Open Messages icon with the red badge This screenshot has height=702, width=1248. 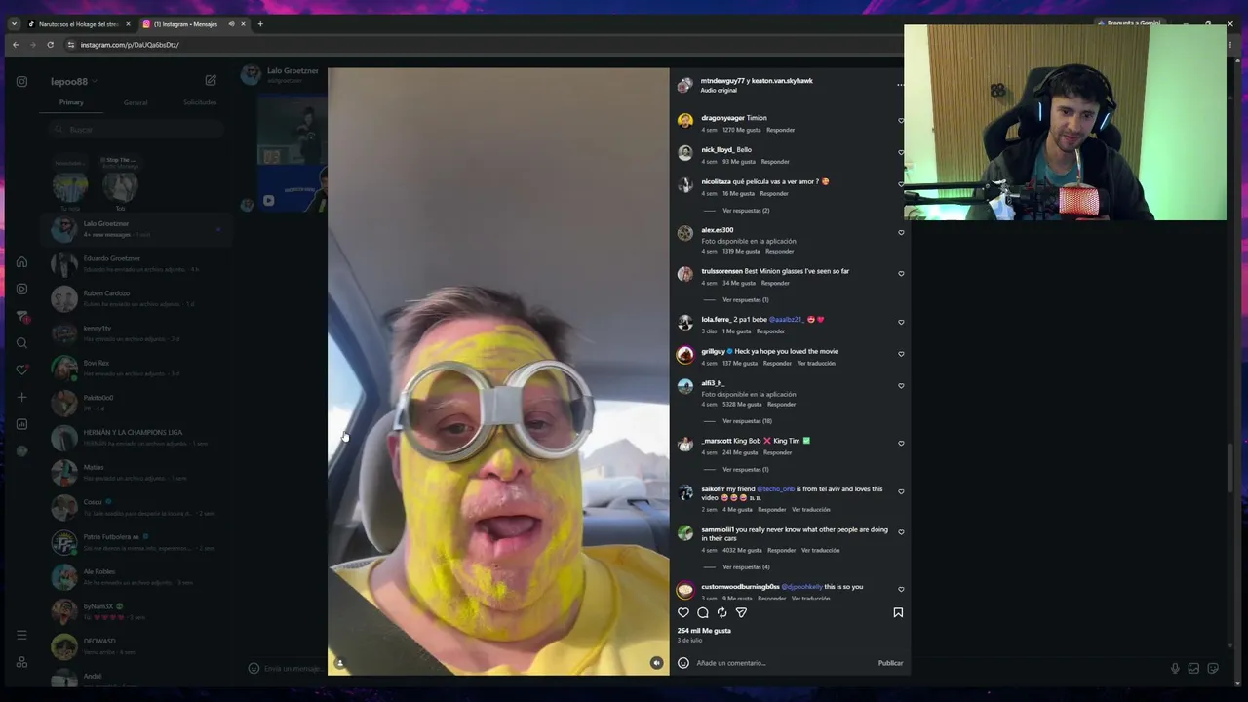coord(21,316)
